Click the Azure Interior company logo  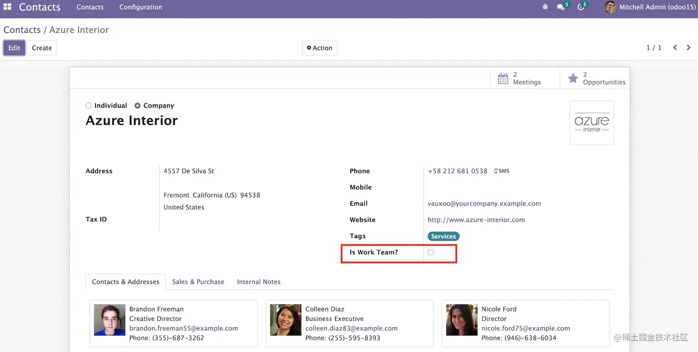[x=591, y=123]
